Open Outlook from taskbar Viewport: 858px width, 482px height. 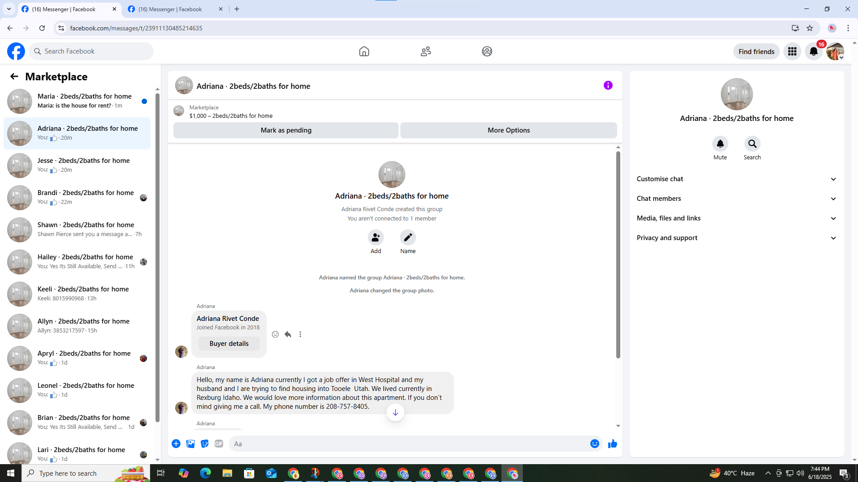point(271,473)
